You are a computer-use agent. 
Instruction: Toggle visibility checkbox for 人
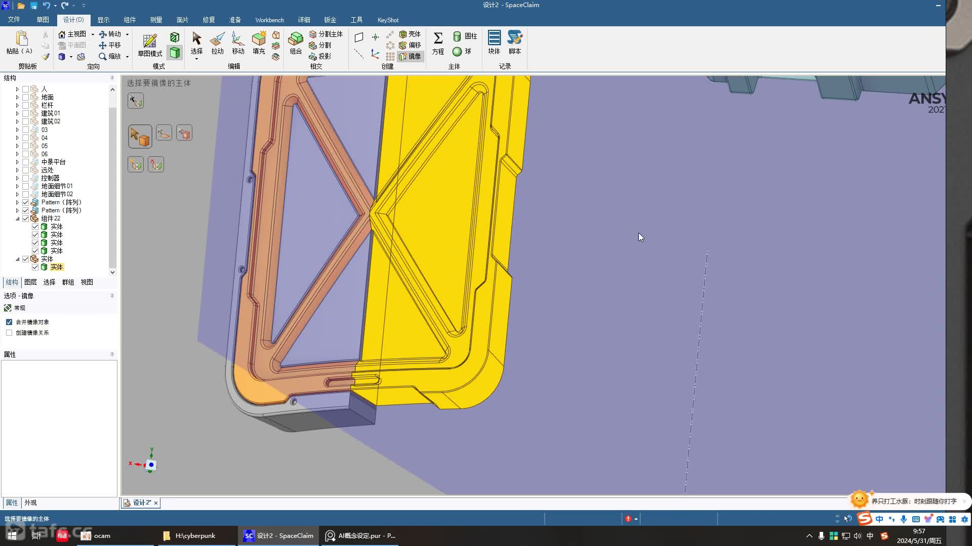coord(25,89)
